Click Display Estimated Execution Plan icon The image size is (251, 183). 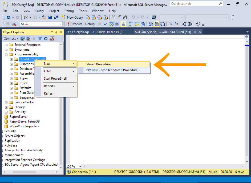(112, 24)
